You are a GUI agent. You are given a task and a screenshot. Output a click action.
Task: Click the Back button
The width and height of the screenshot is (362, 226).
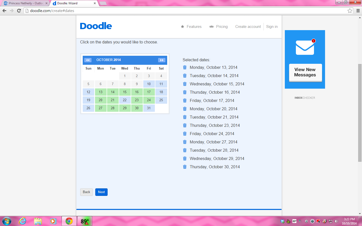click(86, 192)
